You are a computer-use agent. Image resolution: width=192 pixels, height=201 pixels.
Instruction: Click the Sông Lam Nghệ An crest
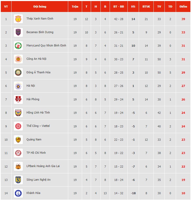18,180
